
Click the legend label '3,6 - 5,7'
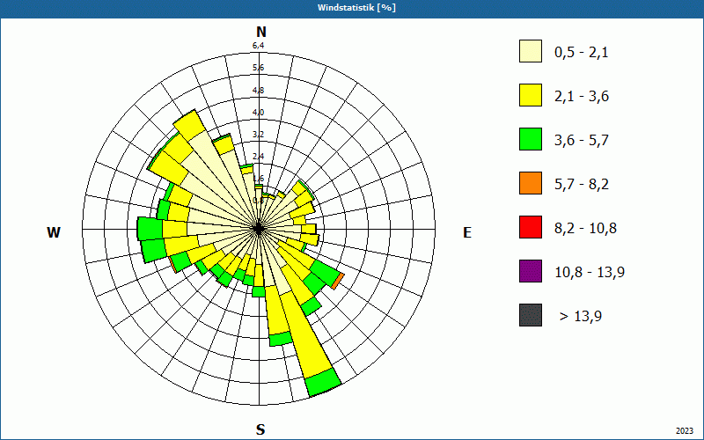[582, 141]
